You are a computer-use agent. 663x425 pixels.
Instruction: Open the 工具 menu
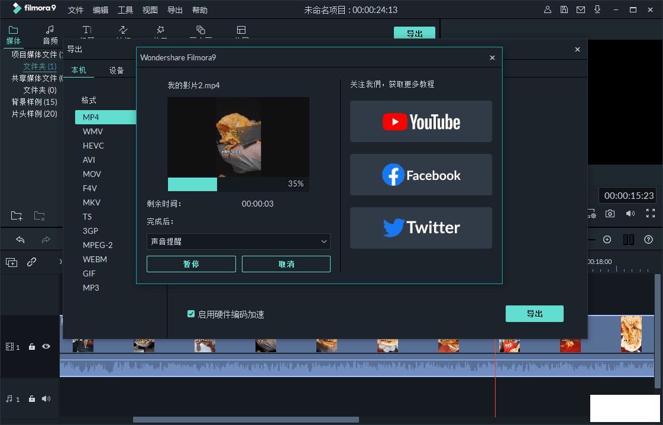(125, 10)
